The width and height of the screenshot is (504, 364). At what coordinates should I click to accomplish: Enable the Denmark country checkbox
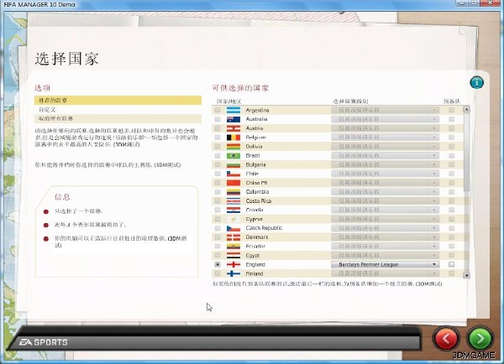pos(218,237)
